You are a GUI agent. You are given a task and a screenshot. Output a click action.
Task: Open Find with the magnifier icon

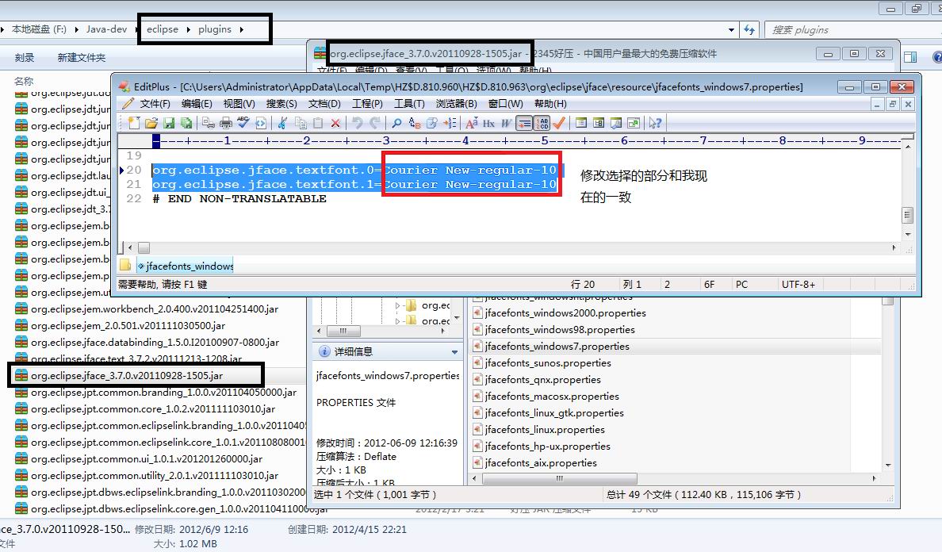397,123
